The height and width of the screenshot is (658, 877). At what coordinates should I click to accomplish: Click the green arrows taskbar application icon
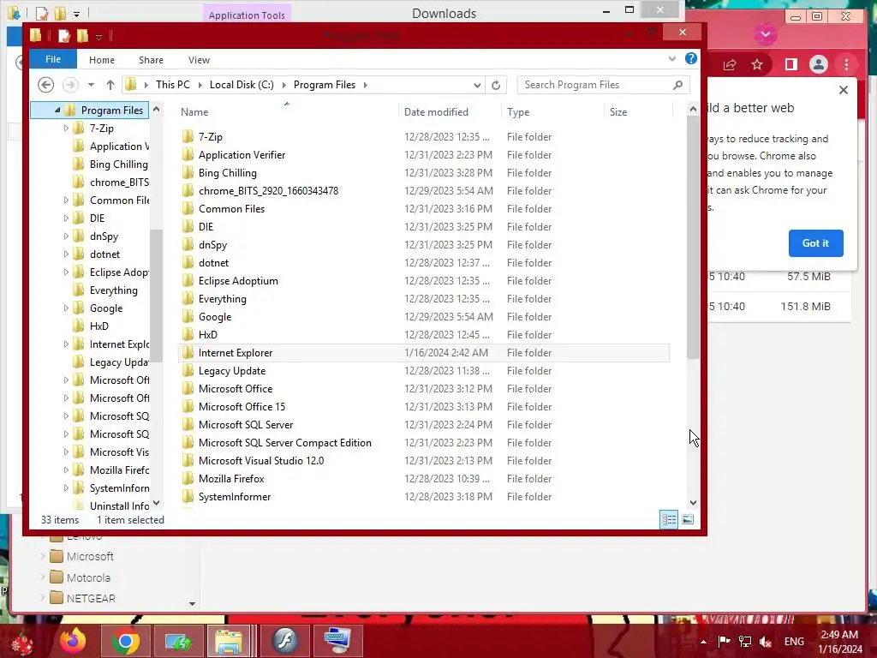tap(178, 641)
